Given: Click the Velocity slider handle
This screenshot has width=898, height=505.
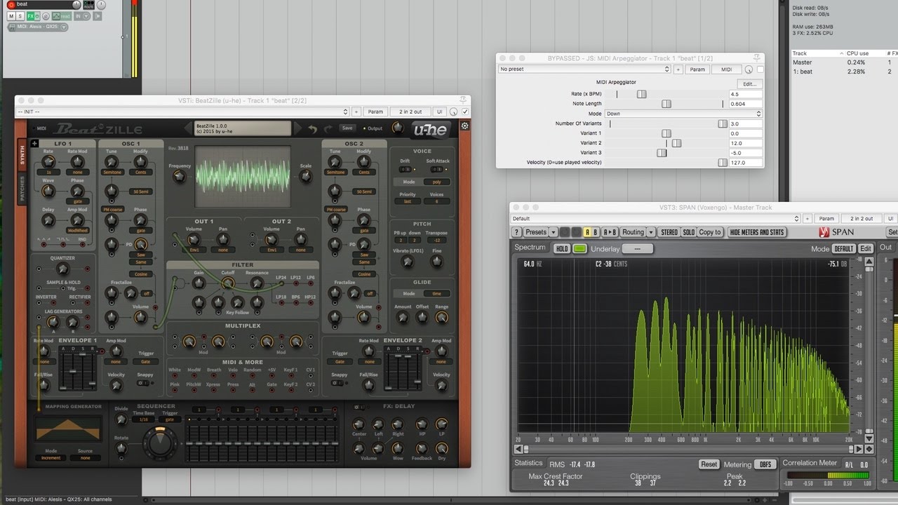Looking at the screenshot, I should [x=723, y=163].
